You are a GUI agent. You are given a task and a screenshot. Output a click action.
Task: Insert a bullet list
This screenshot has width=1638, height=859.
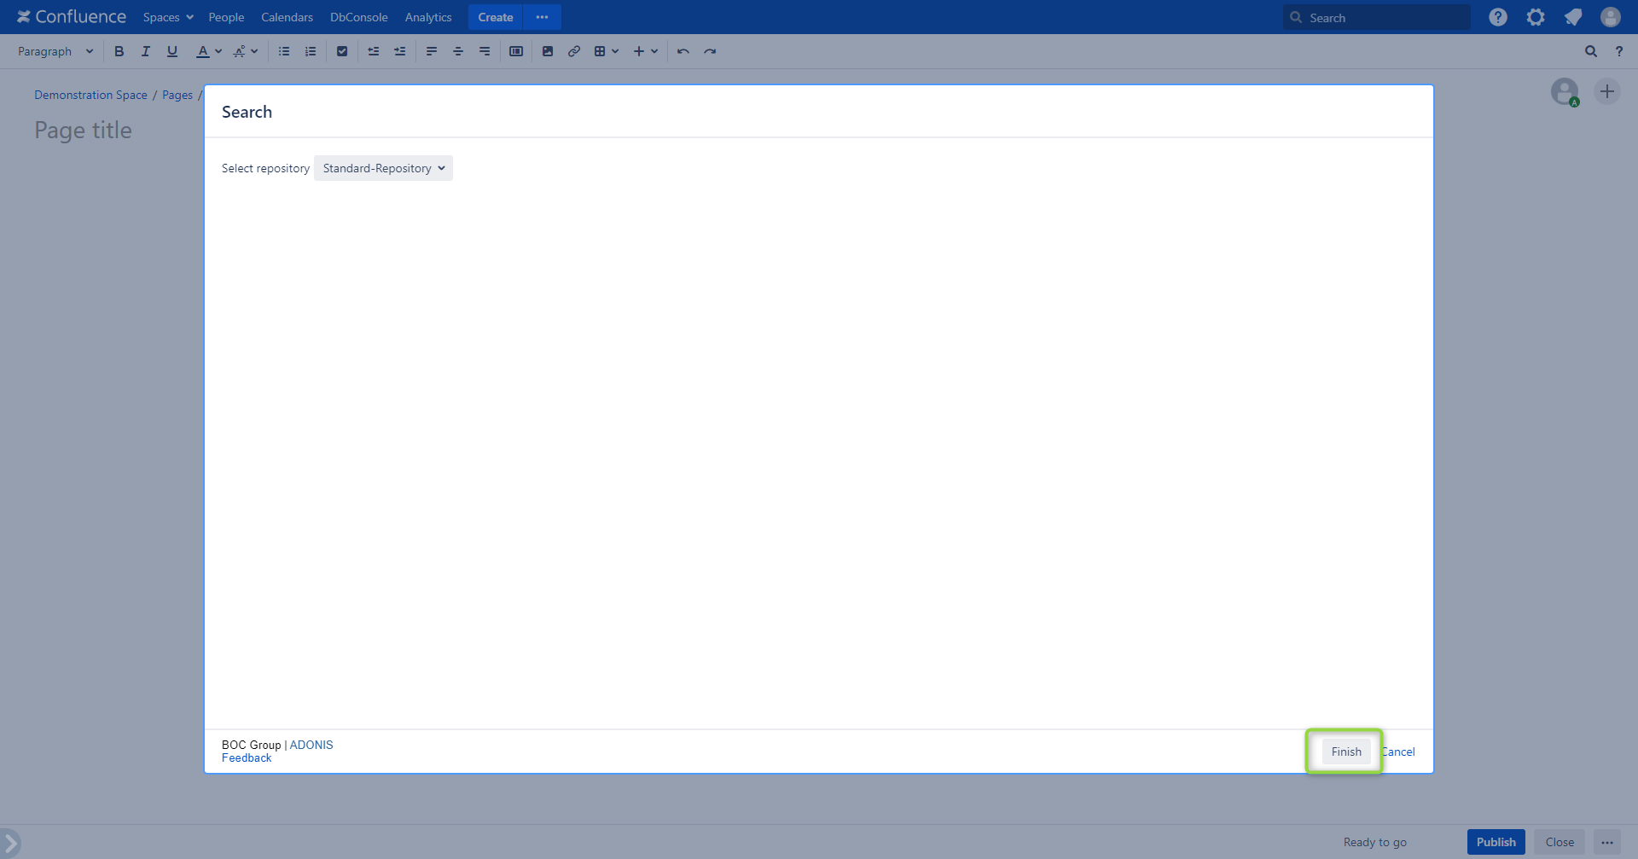[x=284, y=51]
